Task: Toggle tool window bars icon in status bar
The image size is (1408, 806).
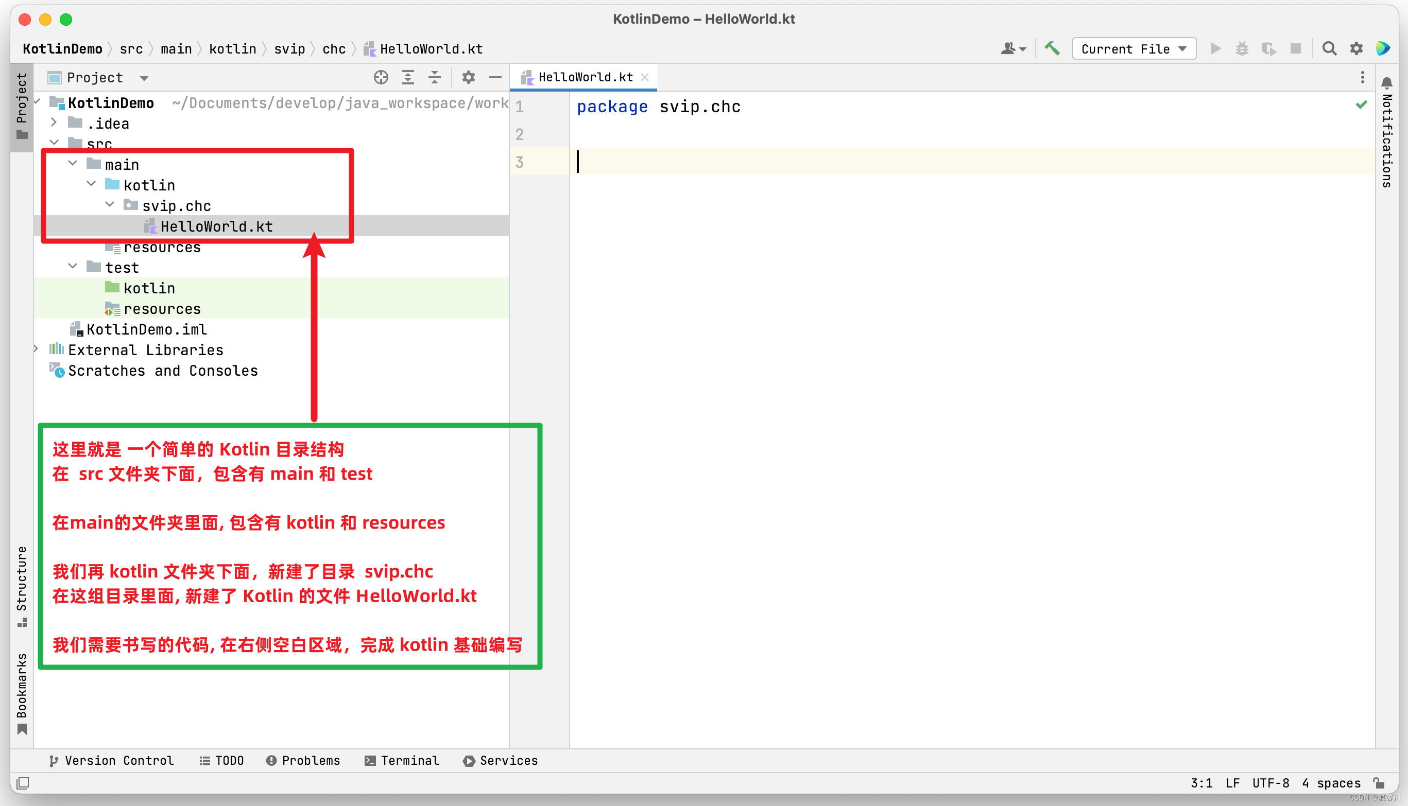Action: click(x=23, y=783)
